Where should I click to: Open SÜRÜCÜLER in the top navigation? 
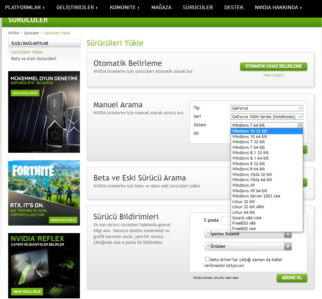(x=198, y=8)
